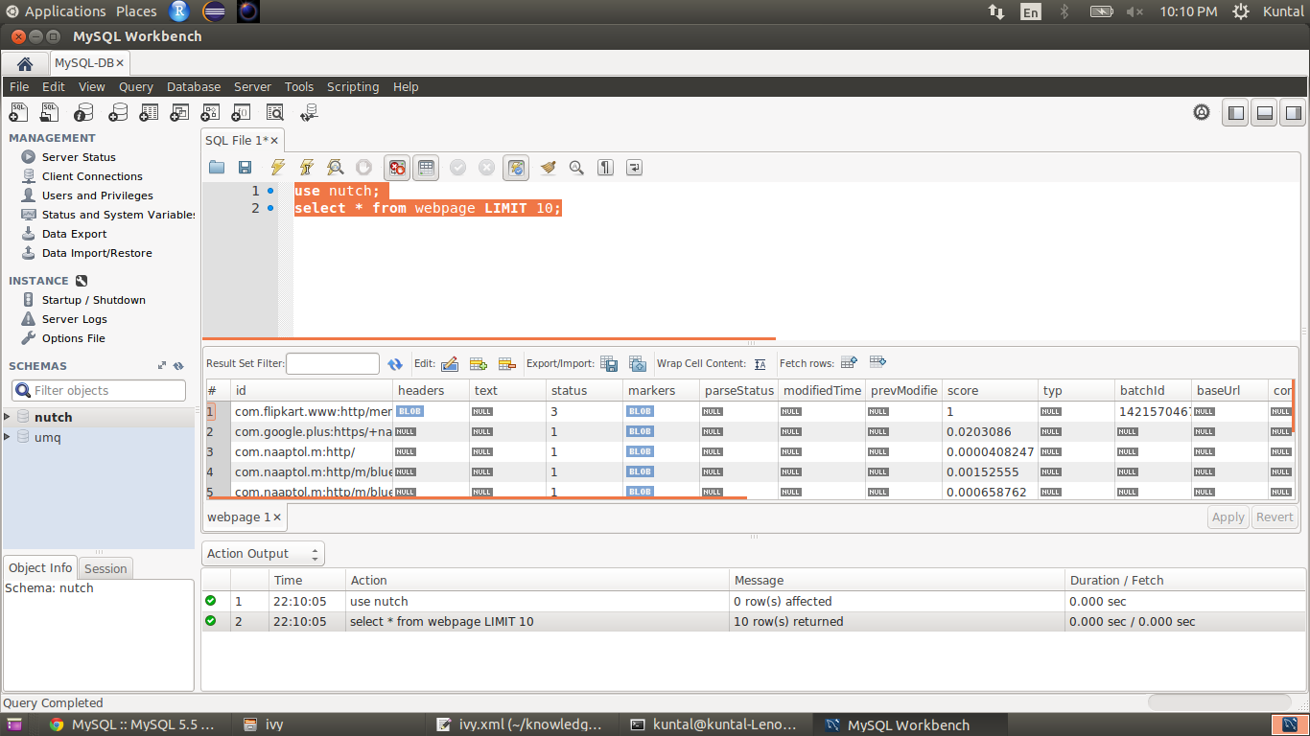Close the webpage 1 result tab
The width and height of the screenshot is (1310, 736).
tap(277, 517)
